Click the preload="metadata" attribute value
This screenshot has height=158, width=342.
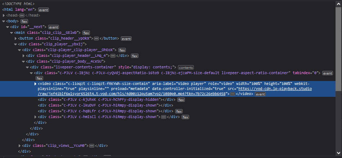click(x=131, y=89)
